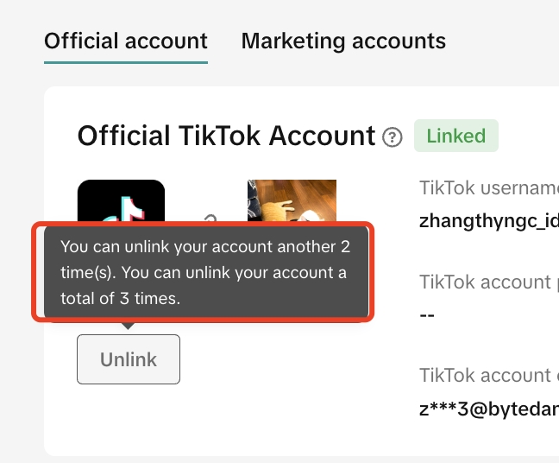
Task: Click the green Linked status badge
Action: tap(455, 136)
